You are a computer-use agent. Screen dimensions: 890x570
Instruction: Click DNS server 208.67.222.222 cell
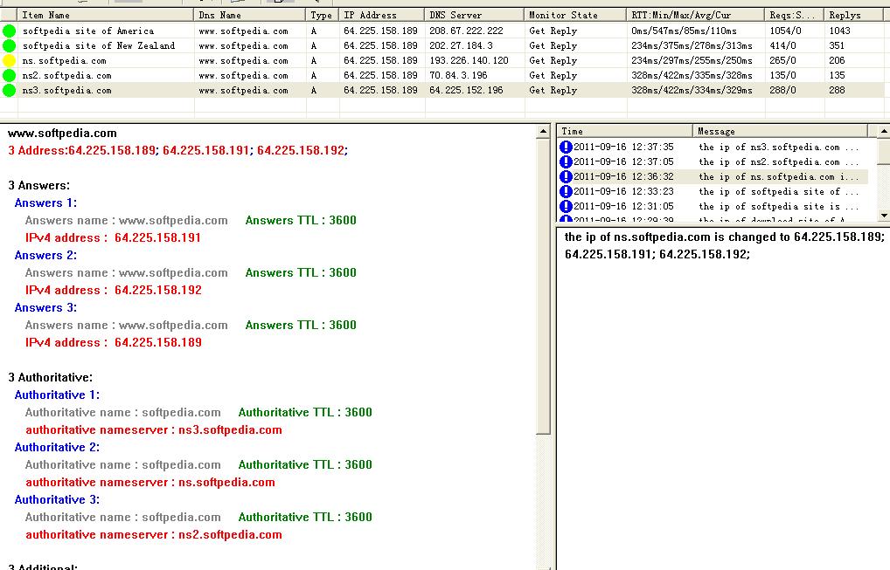(x=466, y=31)
